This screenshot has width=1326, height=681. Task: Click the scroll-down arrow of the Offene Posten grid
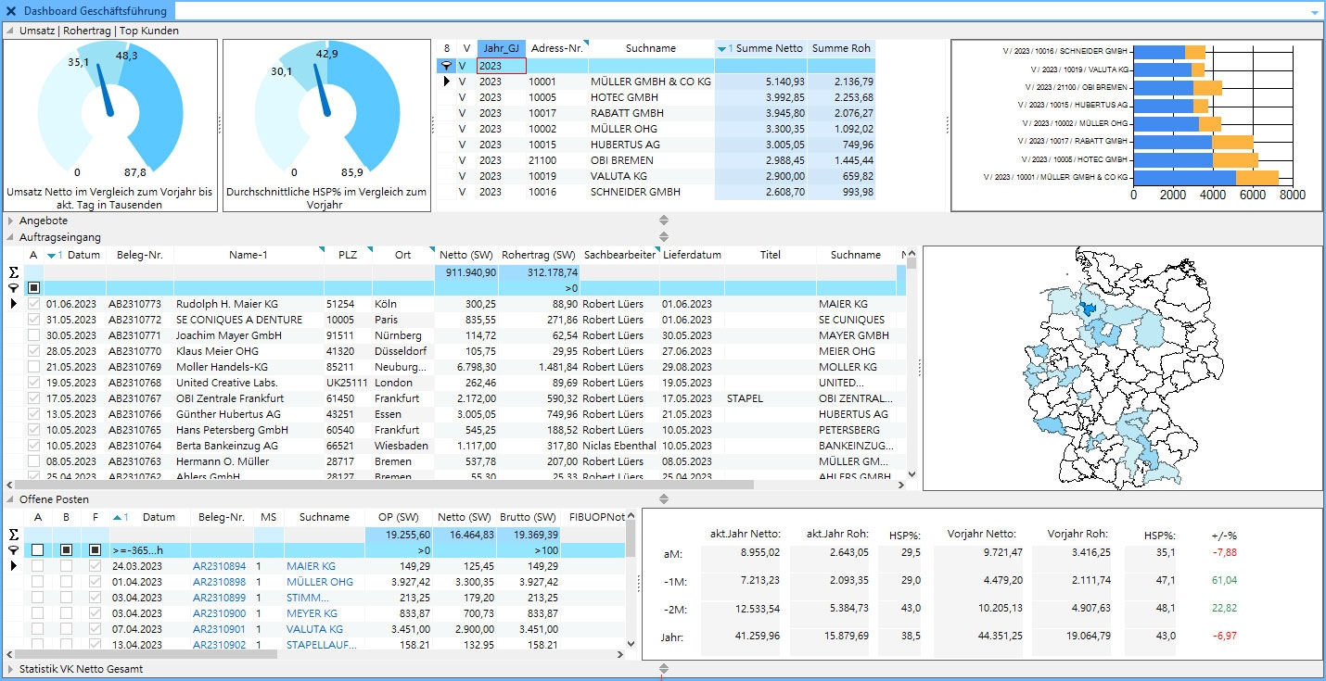[x=631, y=644]
